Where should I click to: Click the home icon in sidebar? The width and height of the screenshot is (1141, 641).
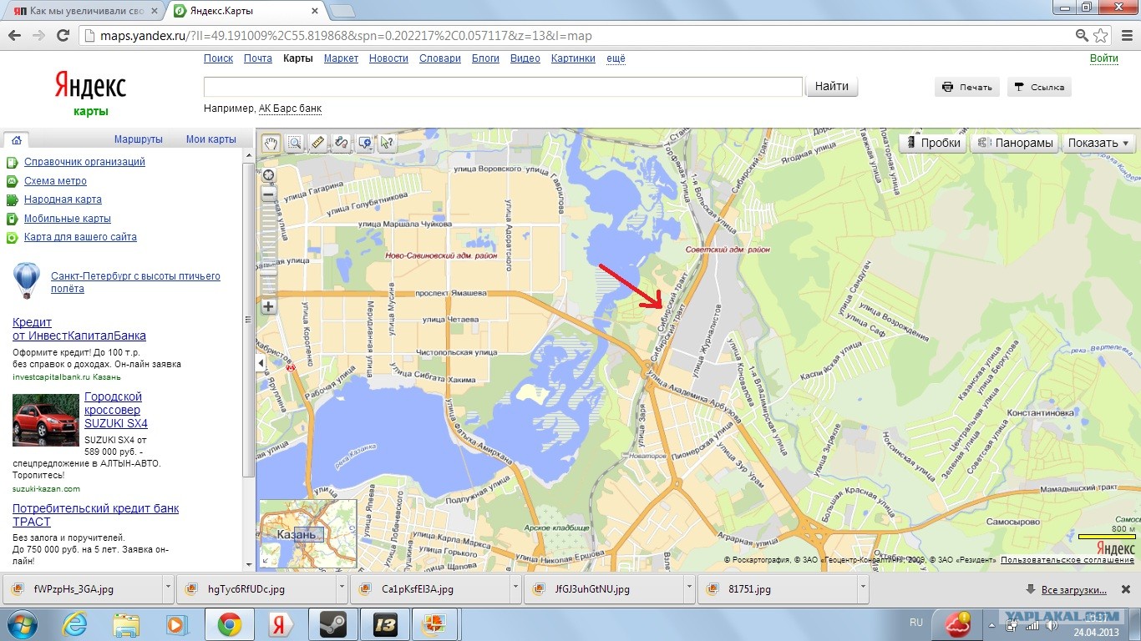16,139
